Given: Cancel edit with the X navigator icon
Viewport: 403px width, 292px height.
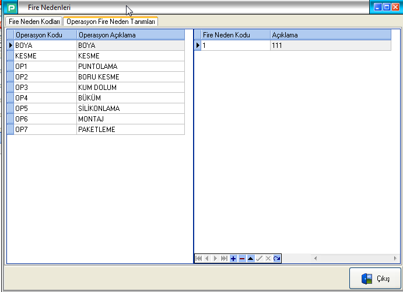Looking at the screenshot, I should point(268,258).
